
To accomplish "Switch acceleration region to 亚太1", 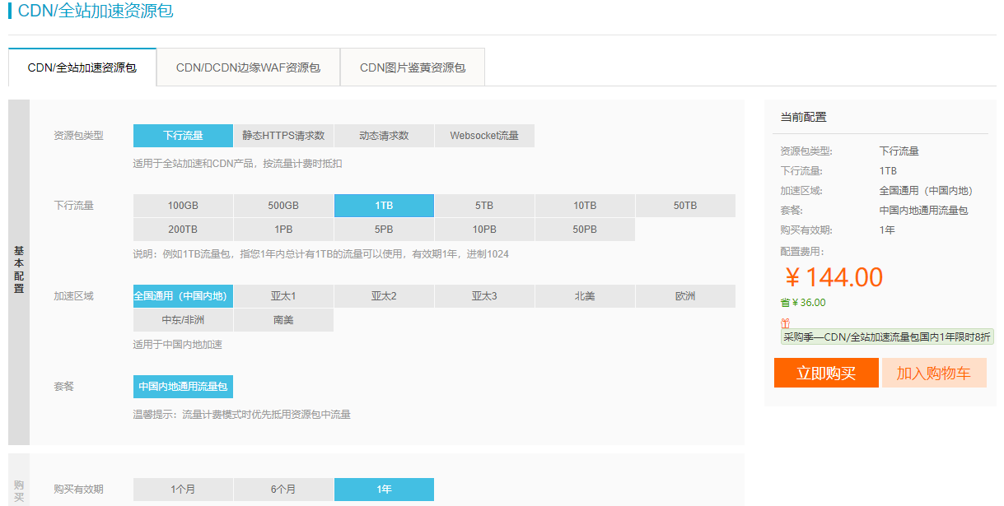I will [x=284, y=295].
